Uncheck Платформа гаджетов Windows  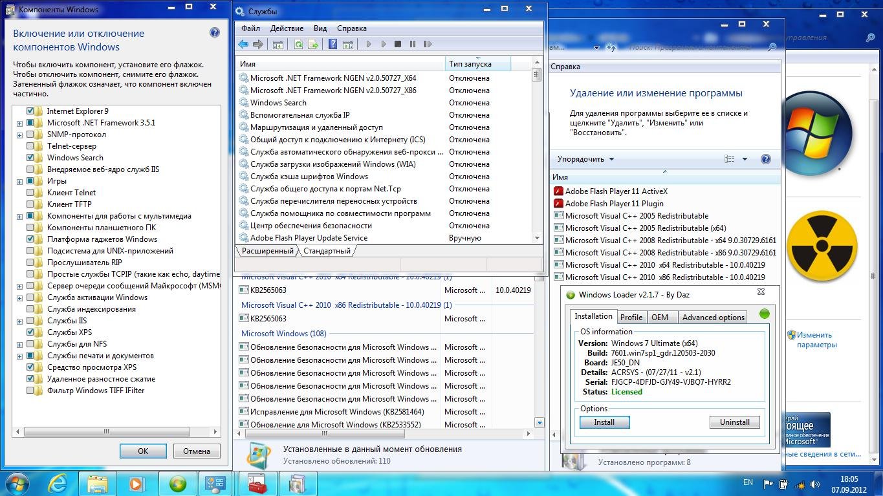(30, 239)
